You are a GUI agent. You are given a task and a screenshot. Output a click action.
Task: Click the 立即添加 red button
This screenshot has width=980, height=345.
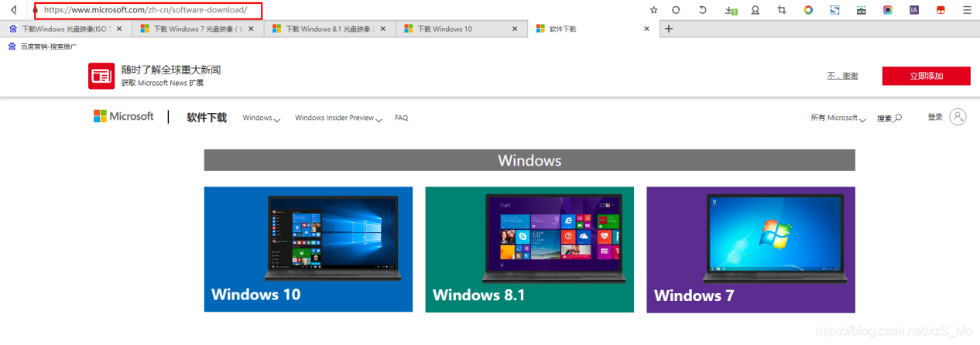(x=926, y=76)
